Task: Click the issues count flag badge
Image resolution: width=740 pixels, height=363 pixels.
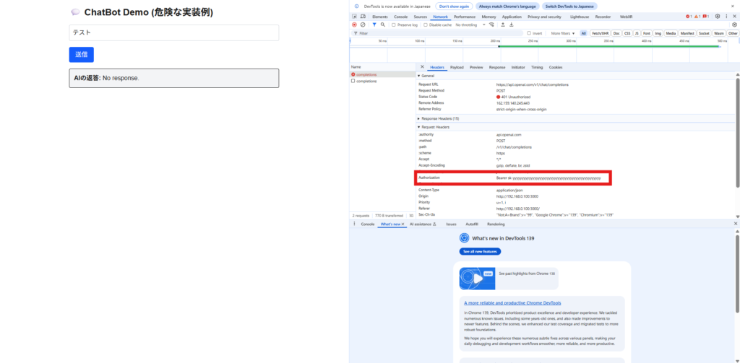Action: coord(705,17)
